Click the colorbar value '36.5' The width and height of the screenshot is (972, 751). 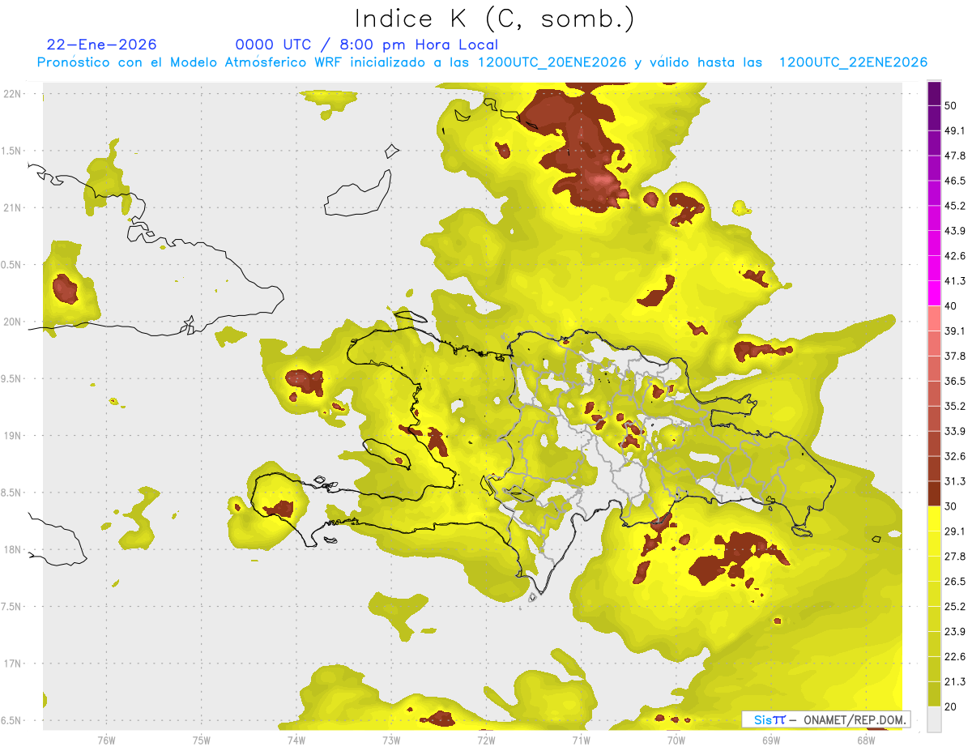click(954, 381)
